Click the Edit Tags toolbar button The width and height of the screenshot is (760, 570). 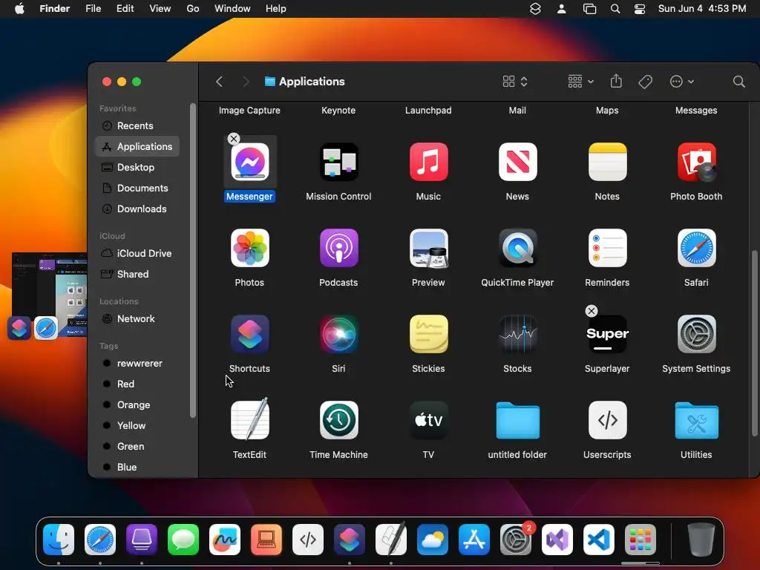[x=645, y=82]
